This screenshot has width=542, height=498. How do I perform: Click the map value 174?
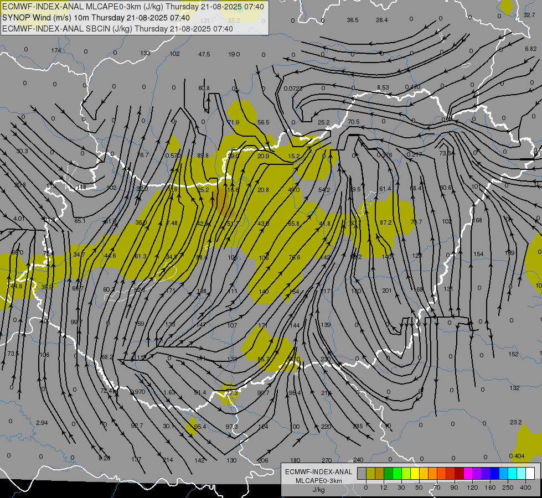pos(56,50)
